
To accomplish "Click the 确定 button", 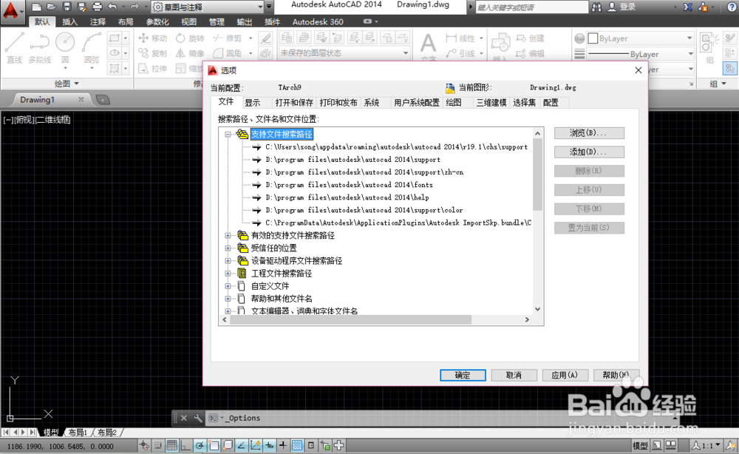I will [463, 376].
